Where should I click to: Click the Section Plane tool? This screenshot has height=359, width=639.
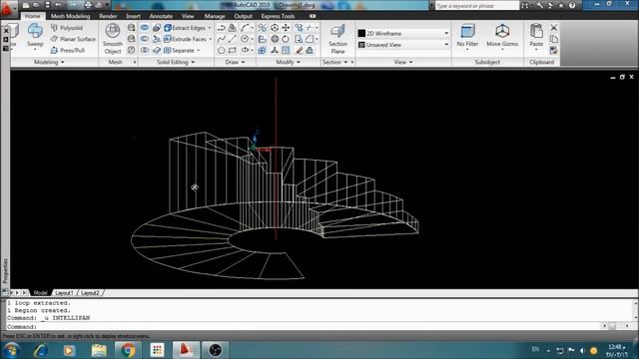pyautogui.click(x=337, y=39)
